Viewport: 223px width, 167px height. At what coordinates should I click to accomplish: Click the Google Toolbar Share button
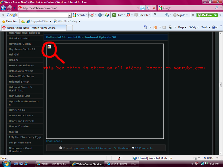tap(119, 15)
